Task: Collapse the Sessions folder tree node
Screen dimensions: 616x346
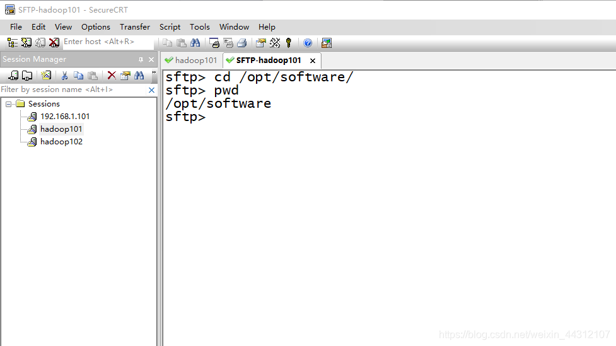Action: coord(8,104)
